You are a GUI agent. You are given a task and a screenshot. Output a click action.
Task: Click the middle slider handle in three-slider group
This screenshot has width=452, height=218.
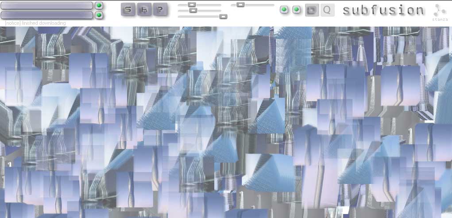[x=193, y=10]
